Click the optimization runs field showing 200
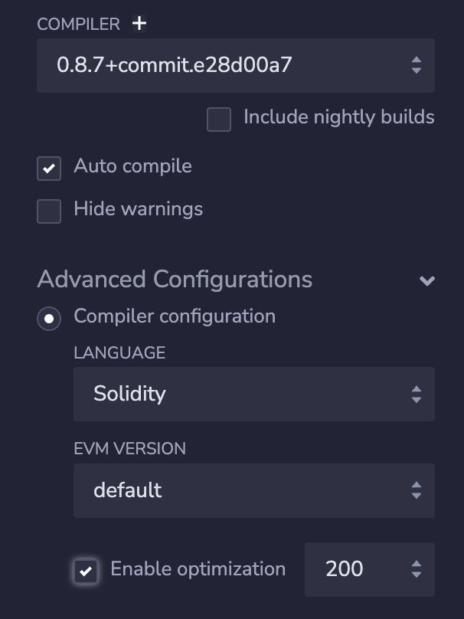Viewport: 464px width, 619px height. coord(352,569)
